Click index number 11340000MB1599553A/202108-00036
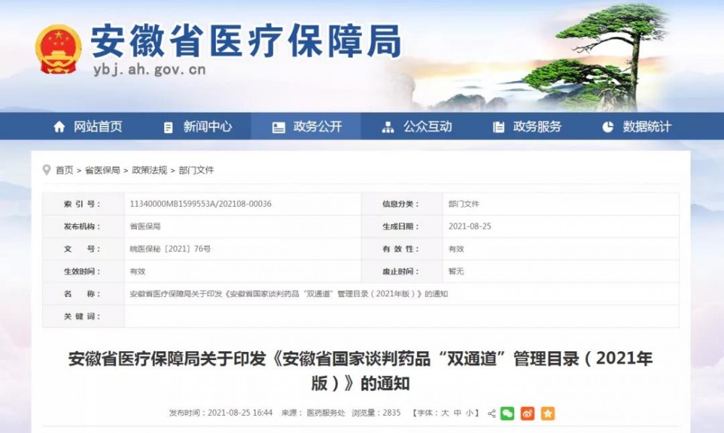This screenshot has height=433, width=724. click(201, 204)
